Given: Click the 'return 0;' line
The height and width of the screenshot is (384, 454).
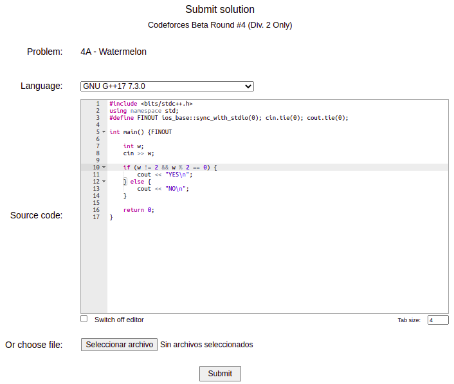Looking at the screenshot, I should pyautogui.click(x=139, y=210).
